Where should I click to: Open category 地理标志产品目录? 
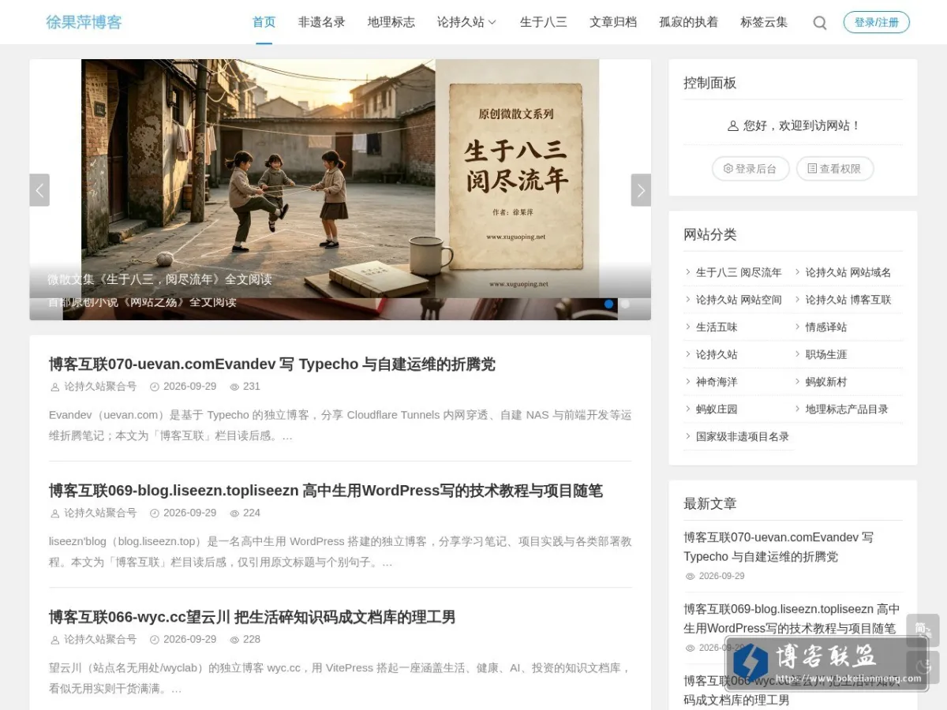847,409
